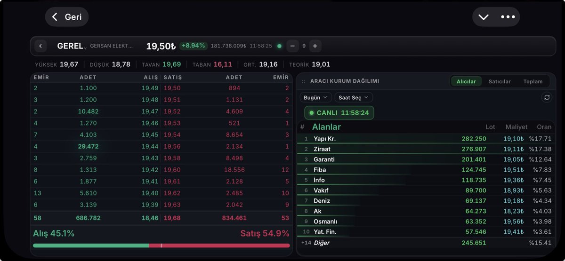Click the DÜŞÜK value 18,78
This screenshot has width=565, height=261.
pyautogui.click(x=121, y=64)
